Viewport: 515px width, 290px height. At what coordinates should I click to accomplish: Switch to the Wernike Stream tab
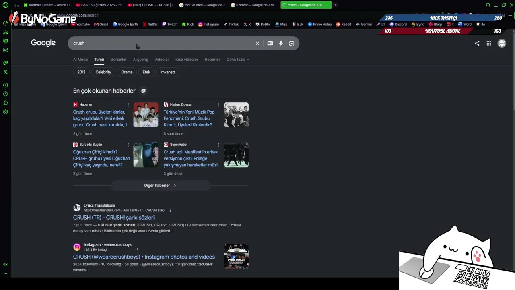click(47, 5)
